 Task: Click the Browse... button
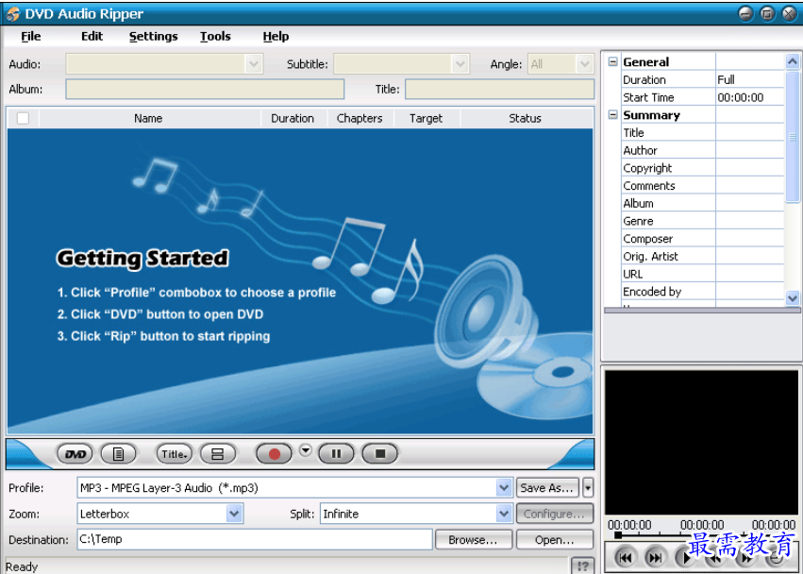tap(473, 540)
